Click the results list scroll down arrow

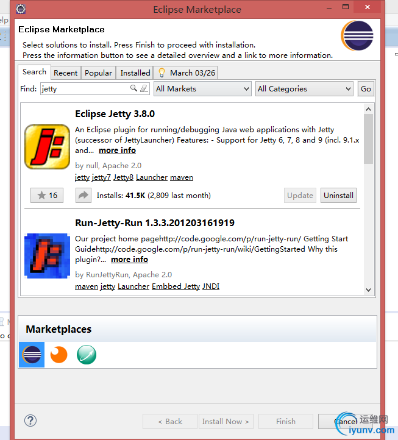pyautogui.click(x=369, y=290)
